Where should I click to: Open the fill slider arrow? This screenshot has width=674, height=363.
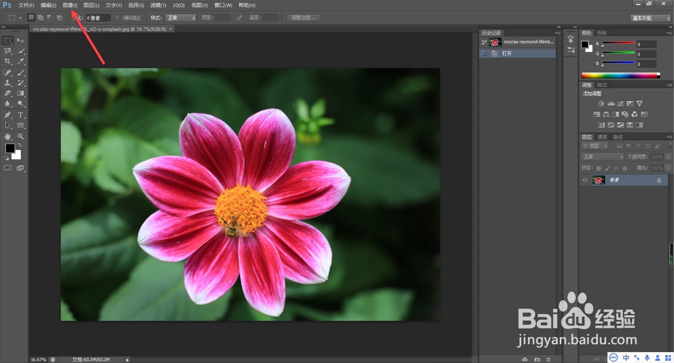(x=668, y=168)
